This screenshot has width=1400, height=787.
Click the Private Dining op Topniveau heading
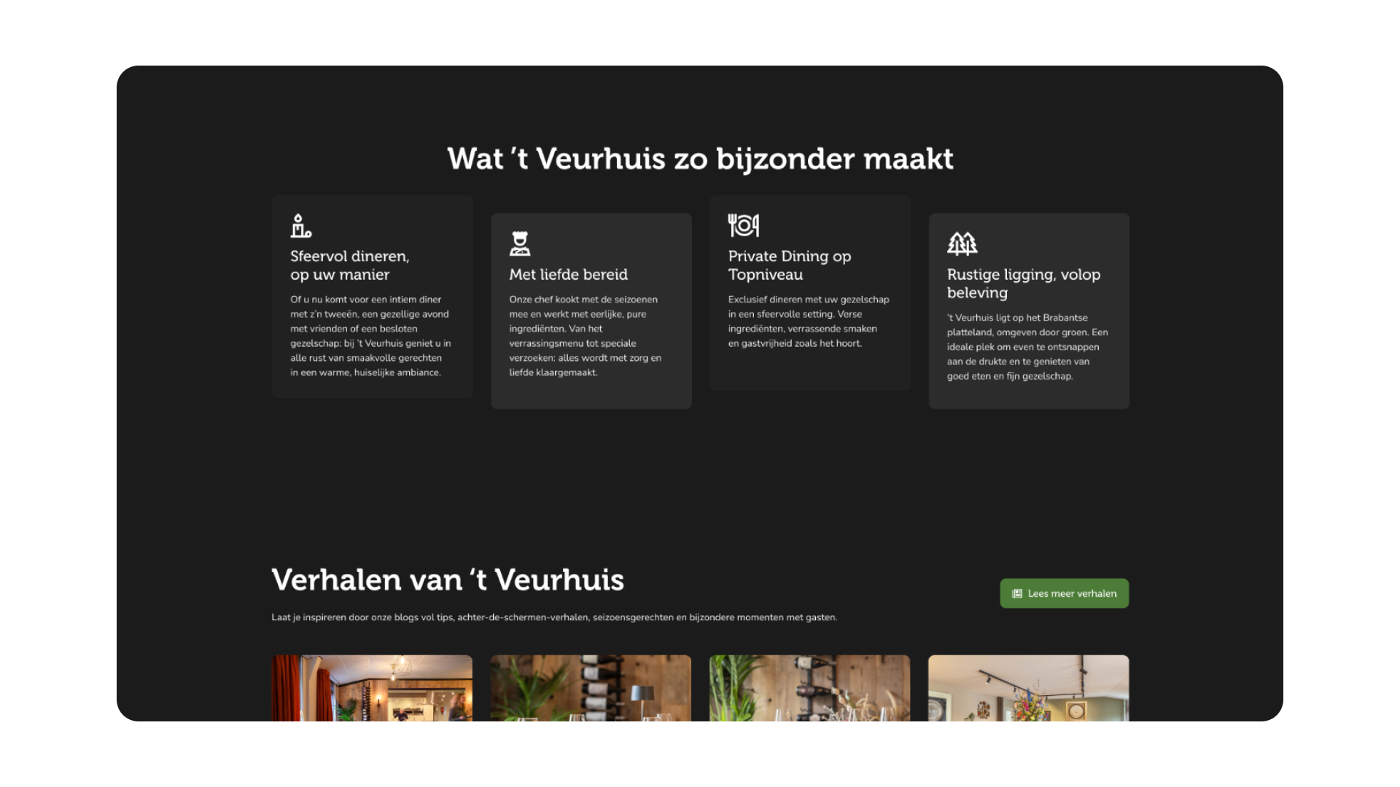(x=789, y=265)
